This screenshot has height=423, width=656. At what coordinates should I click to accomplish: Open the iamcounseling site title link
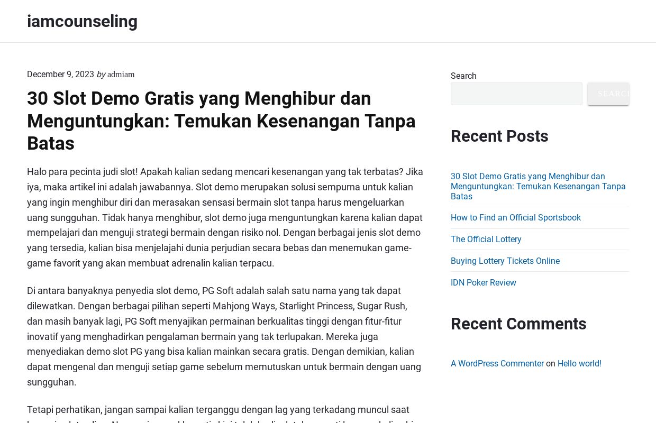82,21
